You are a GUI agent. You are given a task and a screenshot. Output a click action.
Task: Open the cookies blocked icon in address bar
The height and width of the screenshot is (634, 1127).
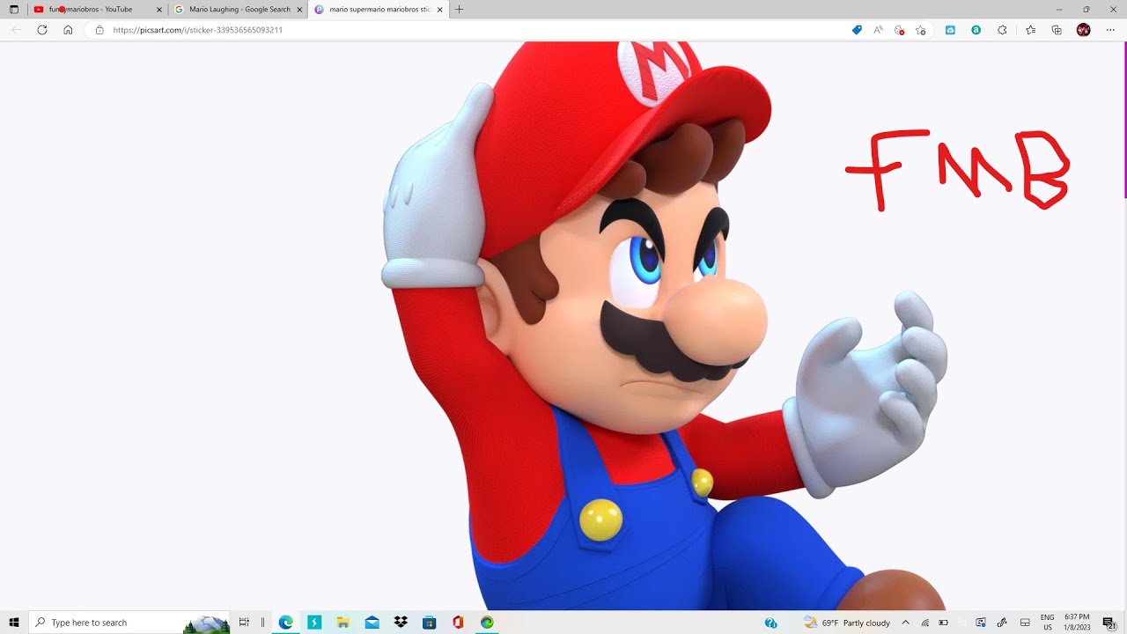point(899,30)
